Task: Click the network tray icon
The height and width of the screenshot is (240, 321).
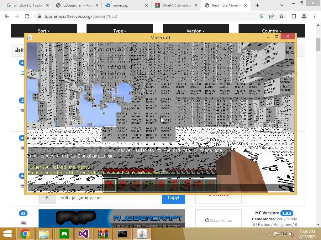Action: click(x=284, y=234)
